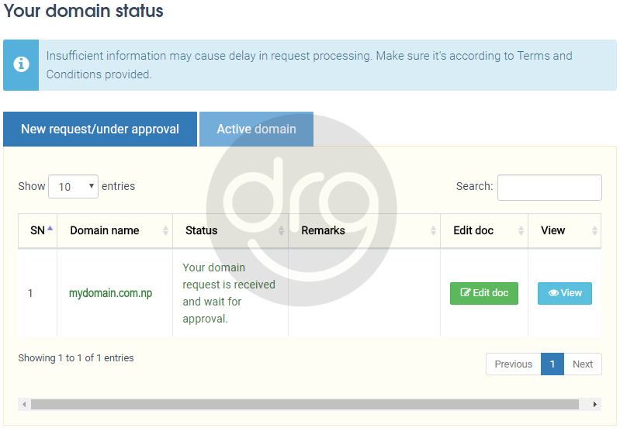Click green Edit doc button
This screenshot has height=428, width=620.
pos(484,293)
